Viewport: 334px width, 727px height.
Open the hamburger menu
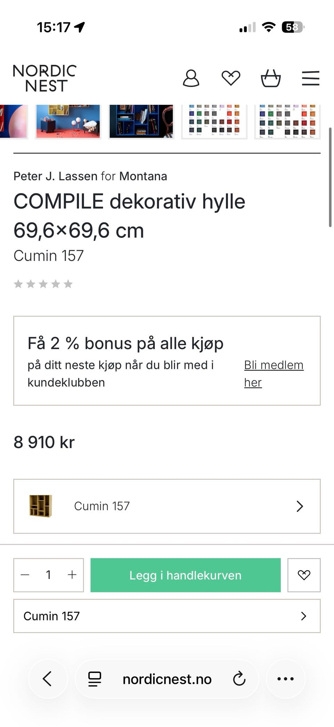click(310, 78)
